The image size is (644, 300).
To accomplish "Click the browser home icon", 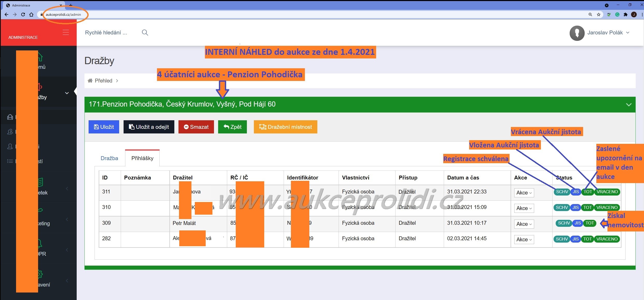I will point(31,14).
